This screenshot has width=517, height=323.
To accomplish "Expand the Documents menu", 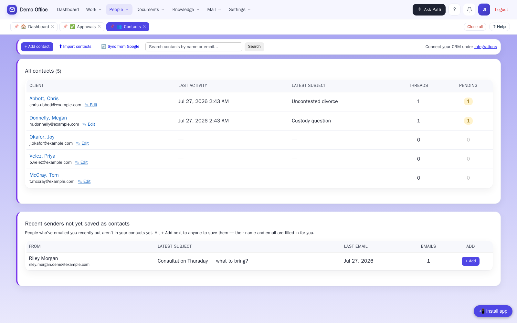I will click(x=150, y=10).
